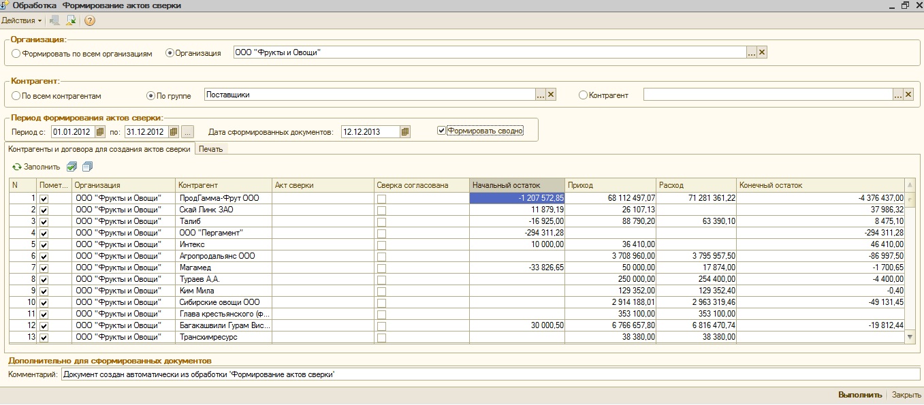The image size is (924, 405).
Task: Click the uncheck all rows icon
Action: [x=87, y=166]
